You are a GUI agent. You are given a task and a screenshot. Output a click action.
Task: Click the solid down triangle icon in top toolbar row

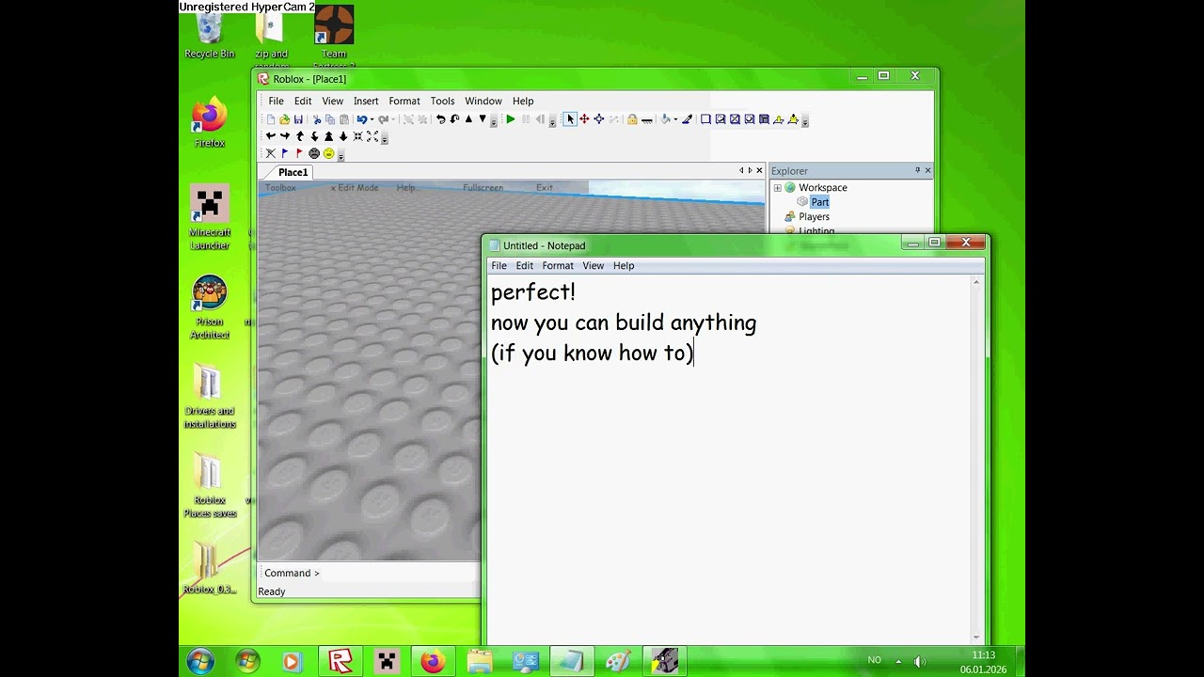click(483, 119)
